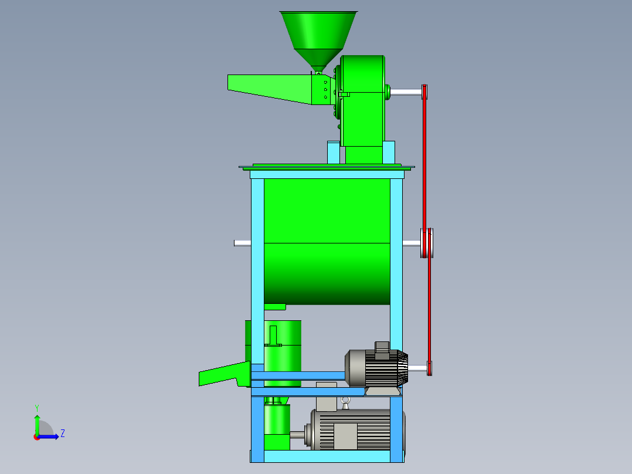Screen dimensions: 632x474
Task: Click the blue Z axis arrow of the triad
Action: (48, 437)
